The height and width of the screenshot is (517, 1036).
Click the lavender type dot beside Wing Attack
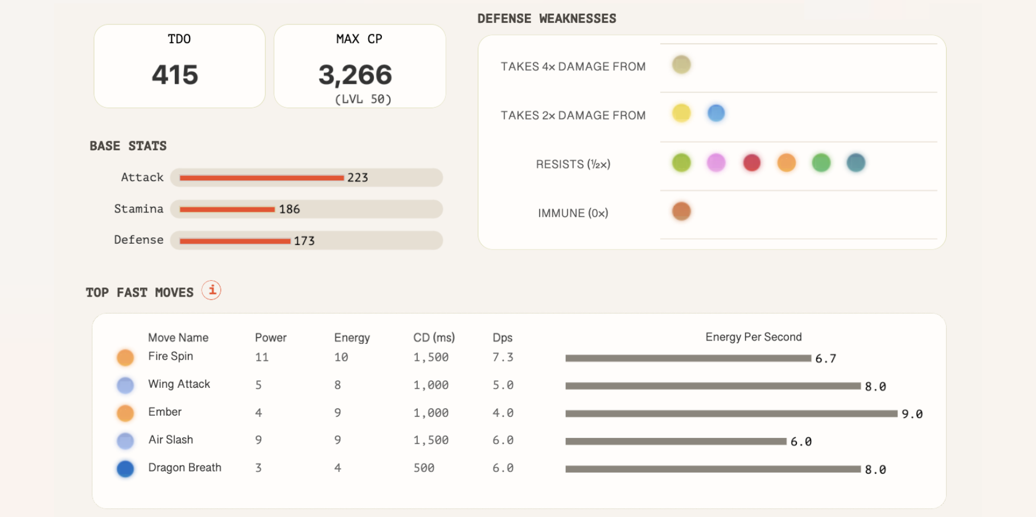125,385
